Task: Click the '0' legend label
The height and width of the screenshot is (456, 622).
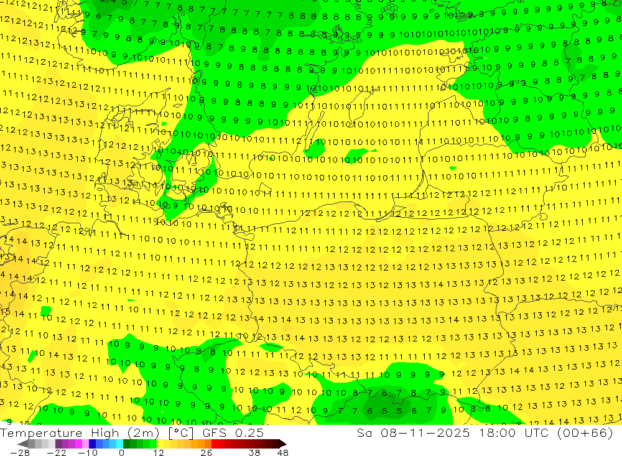Action: [121, 453]
